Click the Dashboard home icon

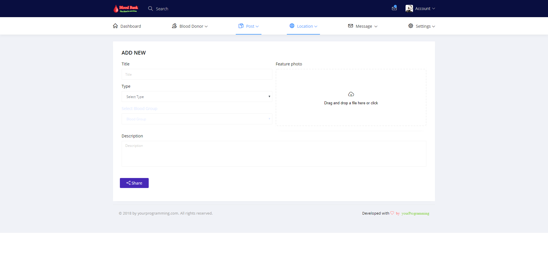tap(115, 26)
